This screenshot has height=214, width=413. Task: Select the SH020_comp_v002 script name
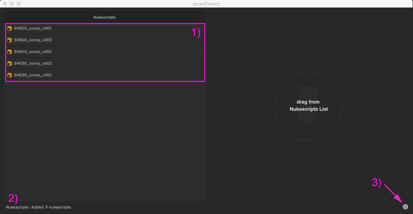(x=33, y=40)
